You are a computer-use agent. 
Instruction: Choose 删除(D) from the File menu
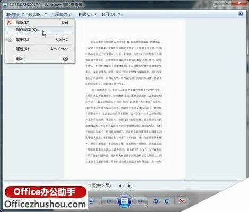tap(40, 22)
